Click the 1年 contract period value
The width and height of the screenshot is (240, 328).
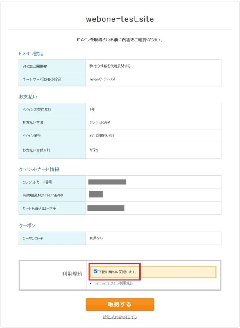point(92,109)
